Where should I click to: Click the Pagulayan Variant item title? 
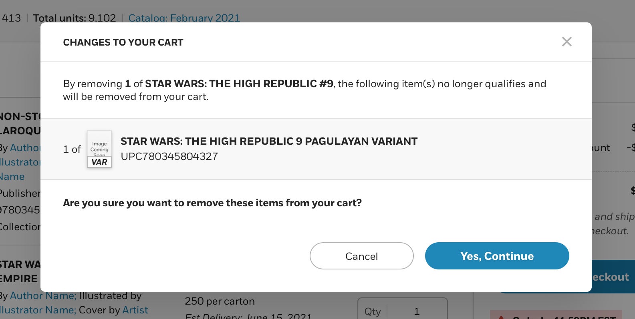click(269, 141)
